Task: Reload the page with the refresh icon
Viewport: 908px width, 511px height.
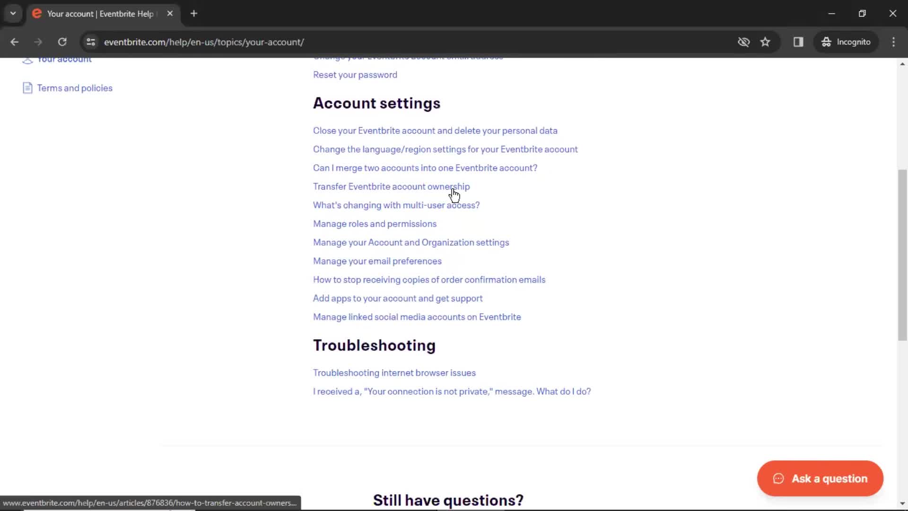Action: (62, 42)
